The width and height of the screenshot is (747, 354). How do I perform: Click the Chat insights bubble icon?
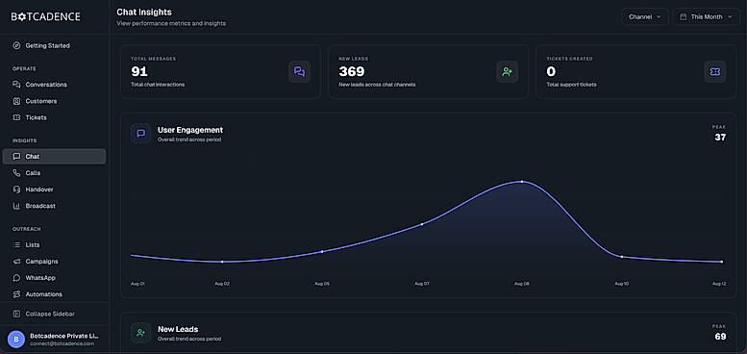click(x=16, y=156)
